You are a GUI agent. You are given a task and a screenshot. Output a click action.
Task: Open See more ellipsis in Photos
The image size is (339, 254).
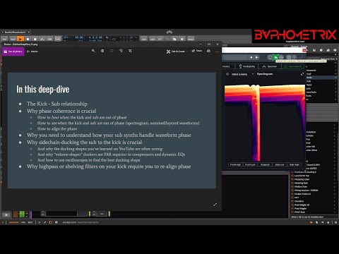[218, 52]
